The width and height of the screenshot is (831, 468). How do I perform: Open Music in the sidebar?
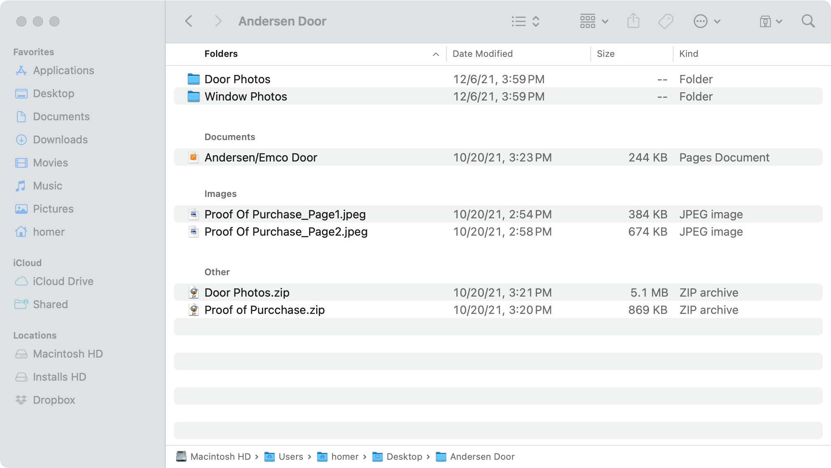[x=47, y=186]
